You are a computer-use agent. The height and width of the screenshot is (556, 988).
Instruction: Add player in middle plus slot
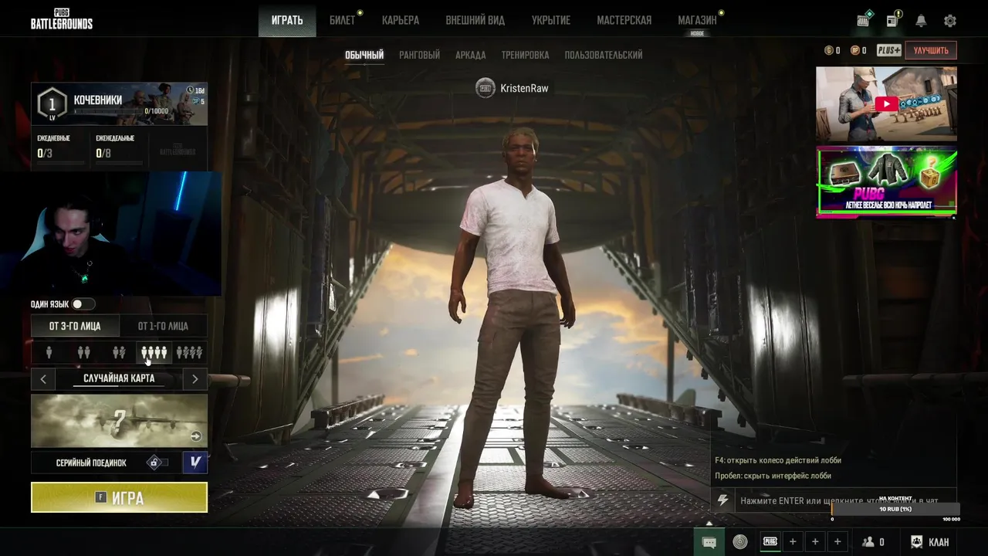click(x=815, y=541)
